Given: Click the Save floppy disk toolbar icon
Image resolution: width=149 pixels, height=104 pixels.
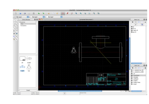Looking at the screenshot, I should 25,13.
